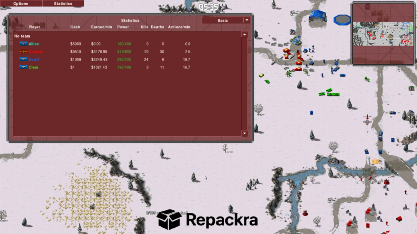Click the Player column header
The height and width of the screenshot is (234, 417).
point(34,27)
